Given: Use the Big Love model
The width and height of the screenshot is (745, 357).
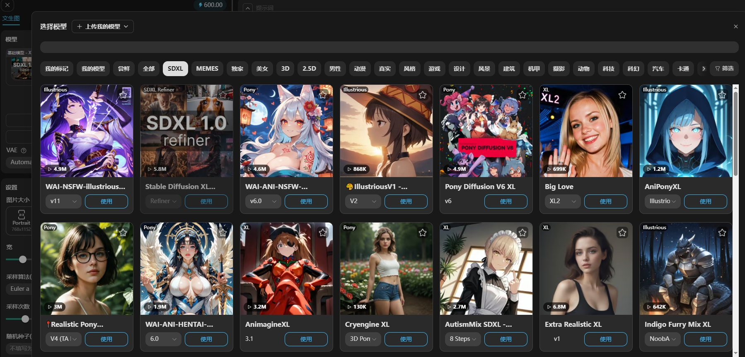Looking at the screenshot, I should pos(606,201).
